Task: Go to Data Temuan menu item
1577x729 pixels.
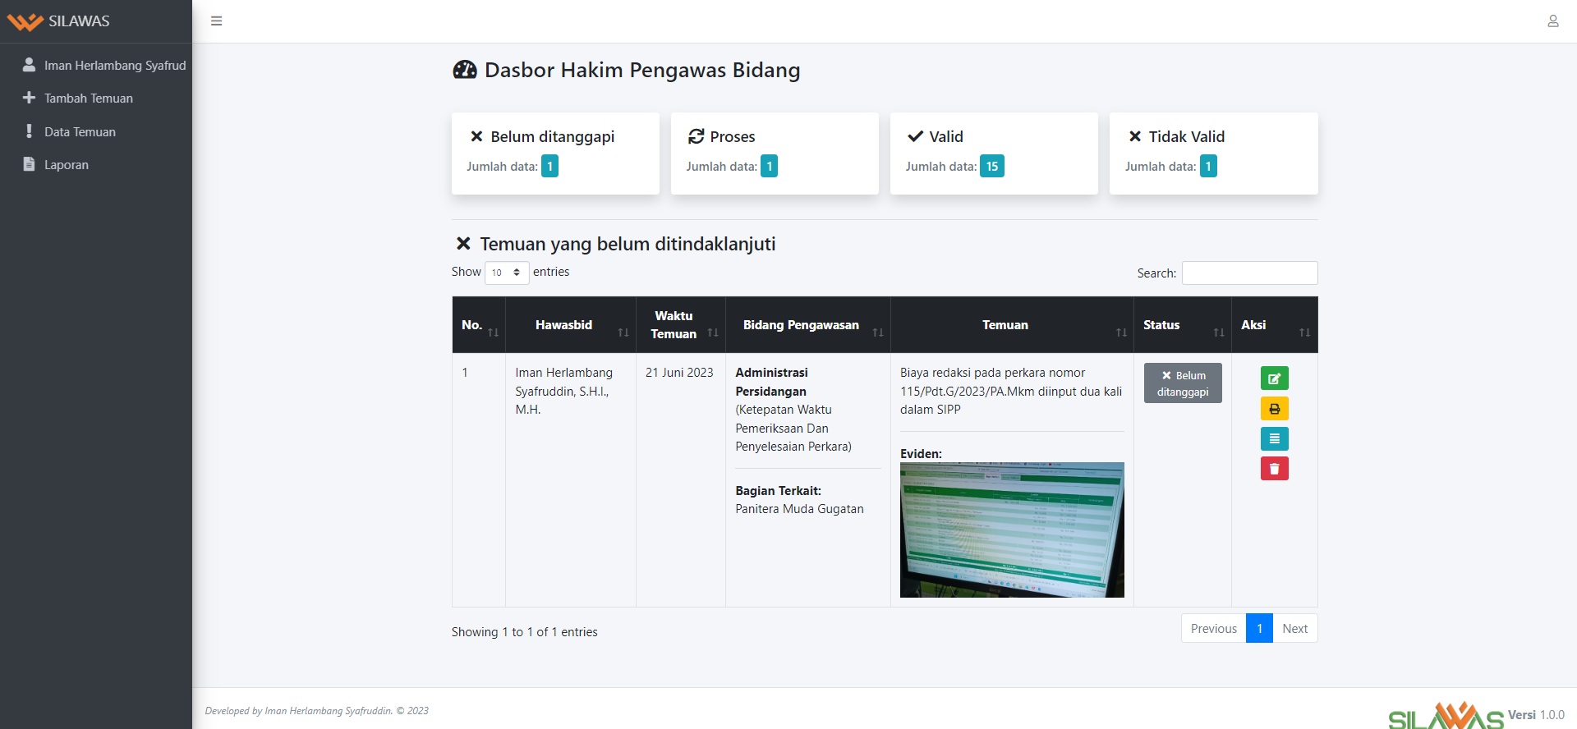Action: click(80, 132)
